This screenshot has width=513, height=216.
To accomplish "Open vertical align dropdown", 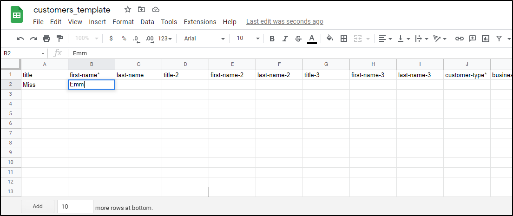I will tap(404, 39).
